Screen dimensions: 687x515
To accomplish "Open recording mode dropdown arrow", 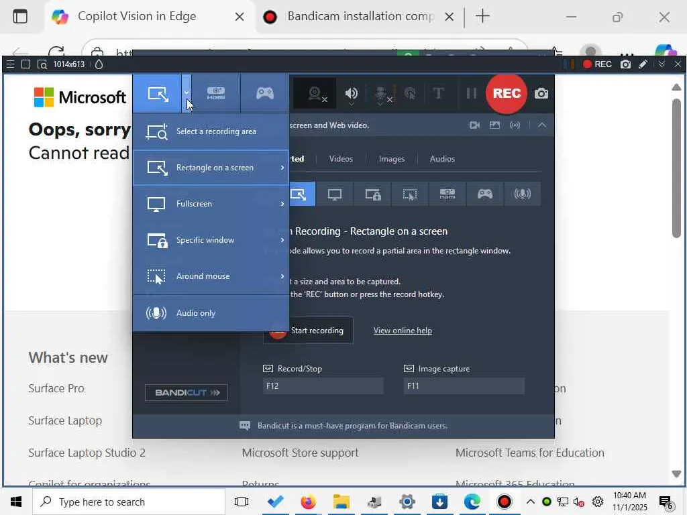I will tap(187, 93).
